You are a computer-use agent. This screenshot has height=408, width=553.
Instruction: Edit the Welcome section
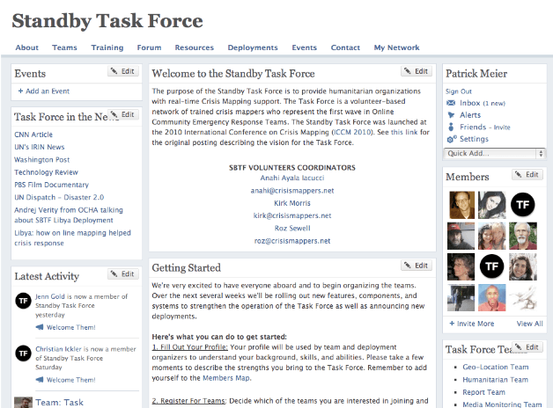pos(417,71)
